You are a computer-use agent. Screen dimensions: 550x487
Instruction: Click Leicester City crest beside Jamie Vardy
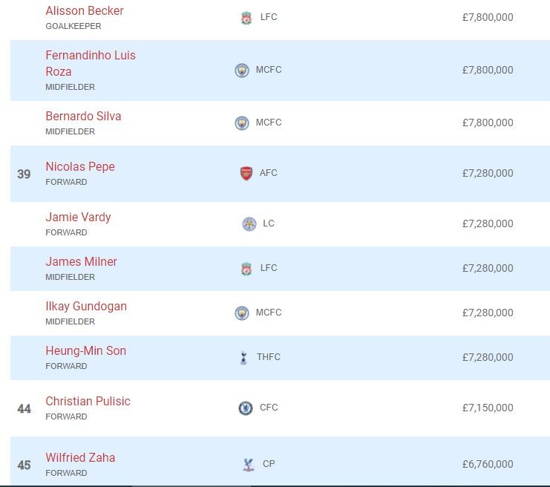coord(249,223)
